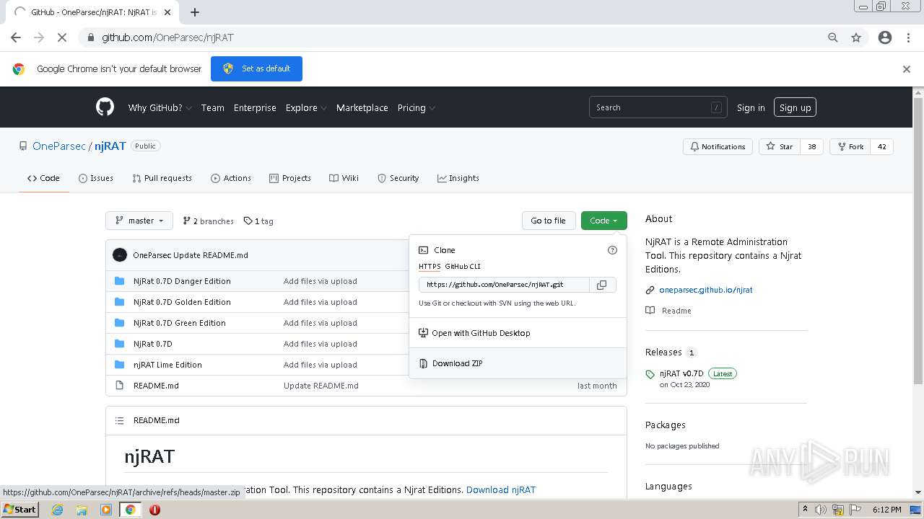Copy the clone URL with clipboard icon

(602, 285)
